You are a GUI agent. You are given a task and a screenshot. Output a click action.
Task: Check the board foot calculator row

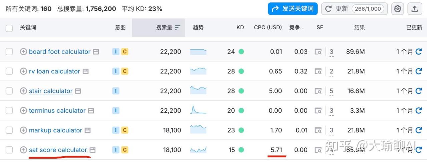9,52
